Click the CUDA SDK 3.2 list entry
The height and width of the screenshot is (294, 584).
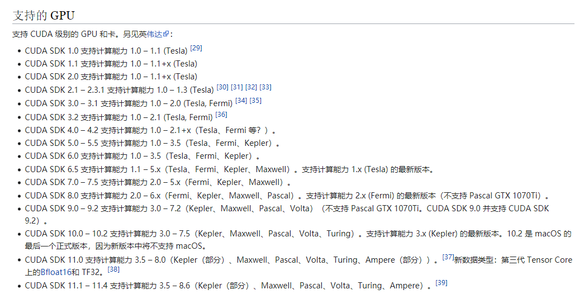(x=126, y=117)
